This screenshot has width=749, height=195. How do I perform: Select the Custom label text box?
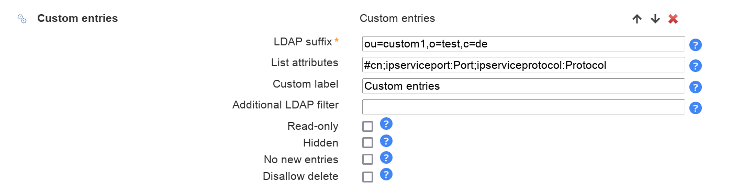(523, 86)
